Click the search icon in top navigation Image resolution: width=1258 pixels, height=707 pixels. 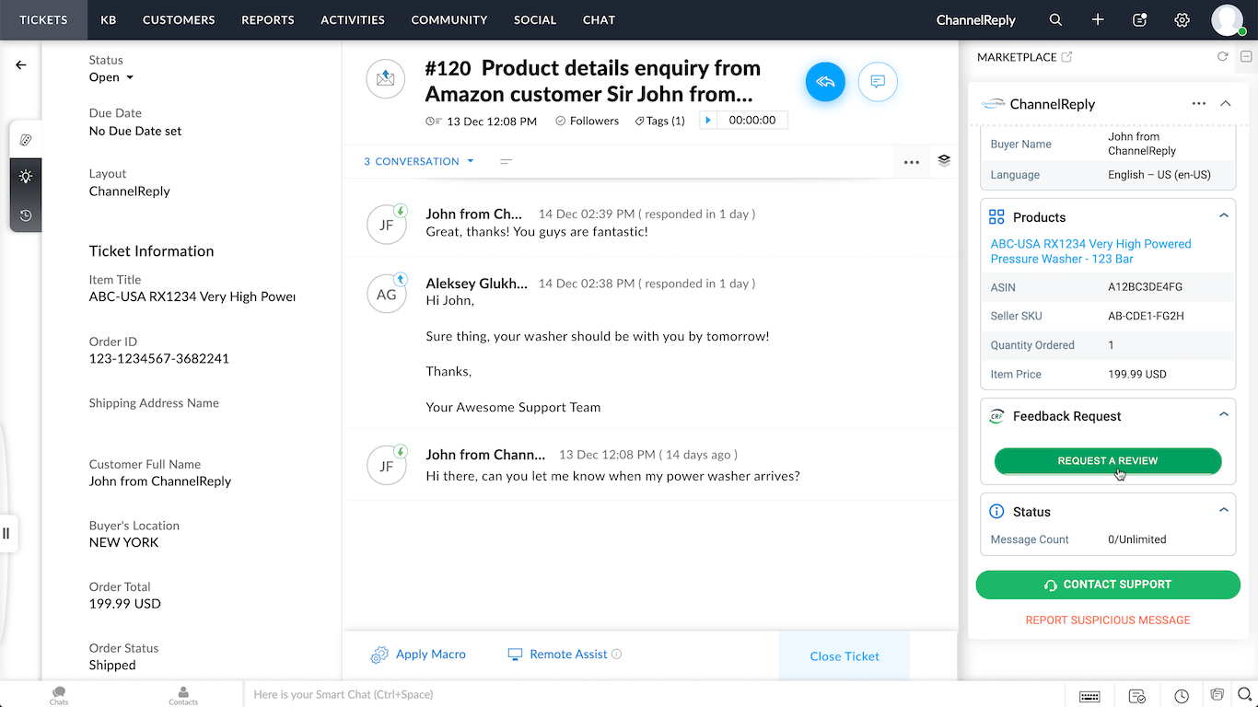(1055, 19)
